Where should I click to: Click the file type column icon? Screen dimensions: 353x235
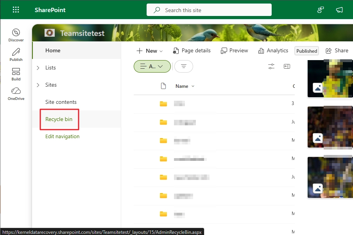(163, 86)
